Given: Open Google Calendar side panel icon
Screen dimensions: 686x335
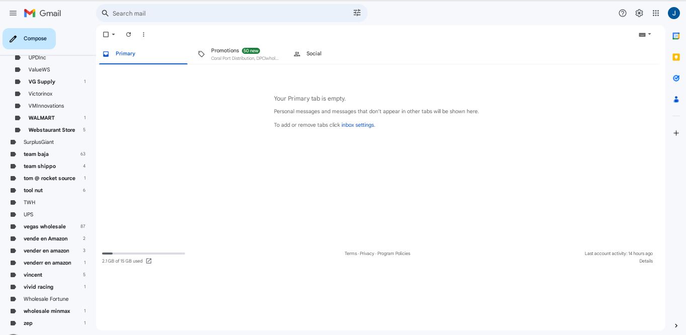Looking at the screenshot, I should point(676,36).
